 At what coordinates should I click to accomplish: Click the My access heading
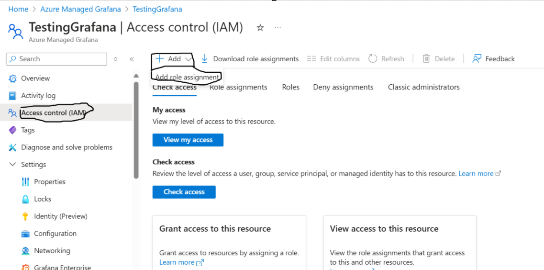[x=169, y=110]
